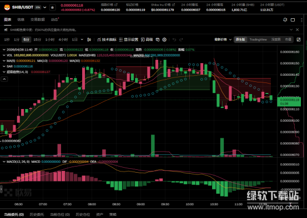Select the 5分 timeframe
This screenshot has width=307, height=218.
point(26,40)
